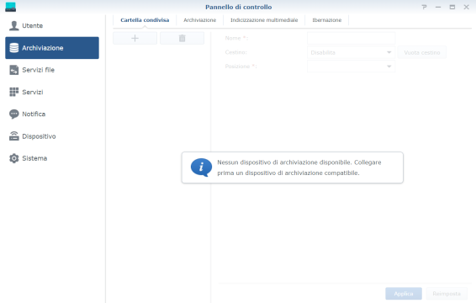Click the Applica button
The image size is (476, 303).
point(404,294)
